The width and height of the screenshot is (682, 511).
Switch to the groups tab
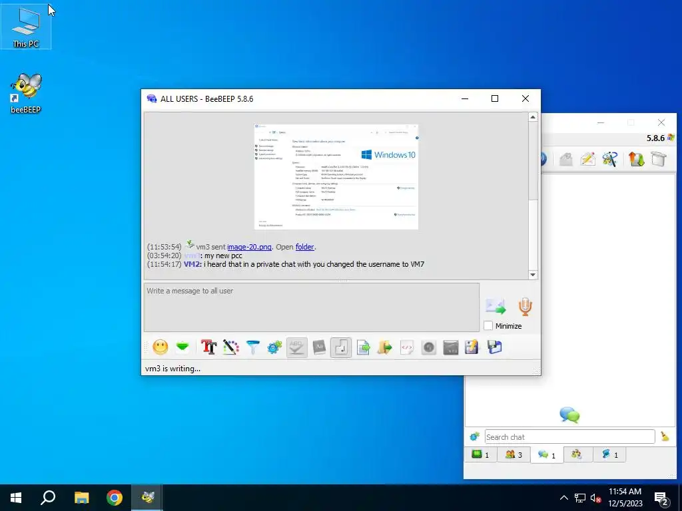pos(577,454)
